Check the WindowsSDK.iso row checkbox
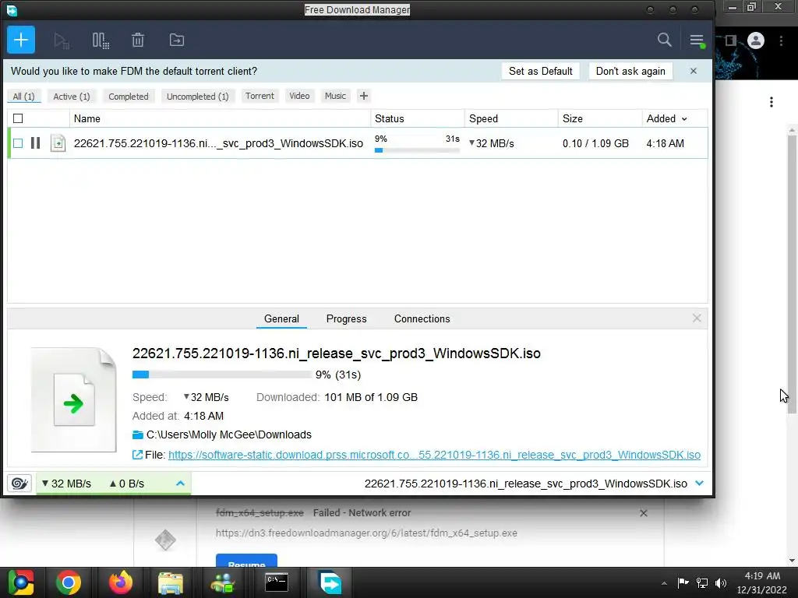The width and height of the screenshot is (798, 598). click(x=18, y=143)
